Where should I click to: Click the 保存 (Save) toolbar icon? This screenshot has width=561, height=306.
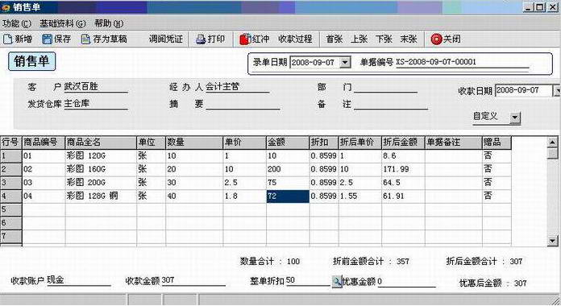coord(47,39)
